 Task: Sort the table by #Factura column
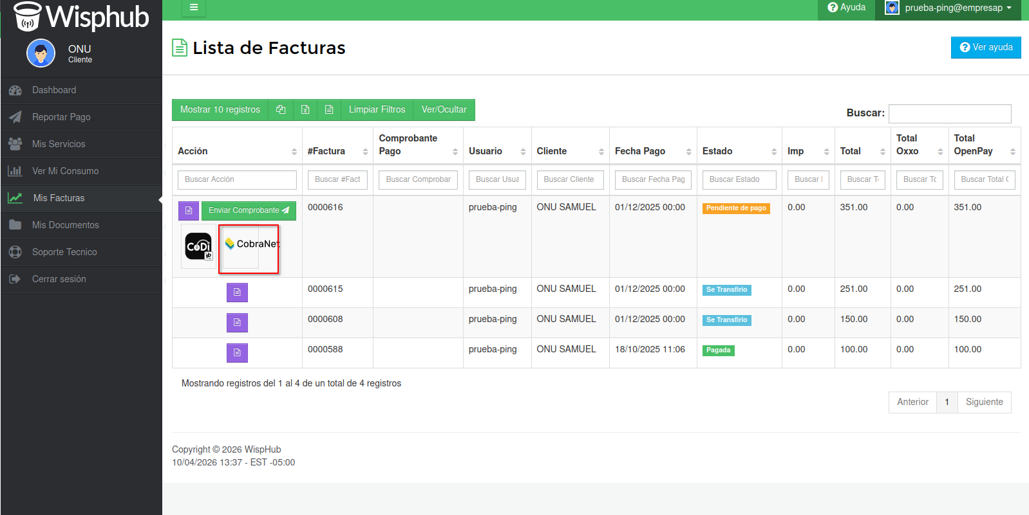pyautogui.click(x=337, y=151)
